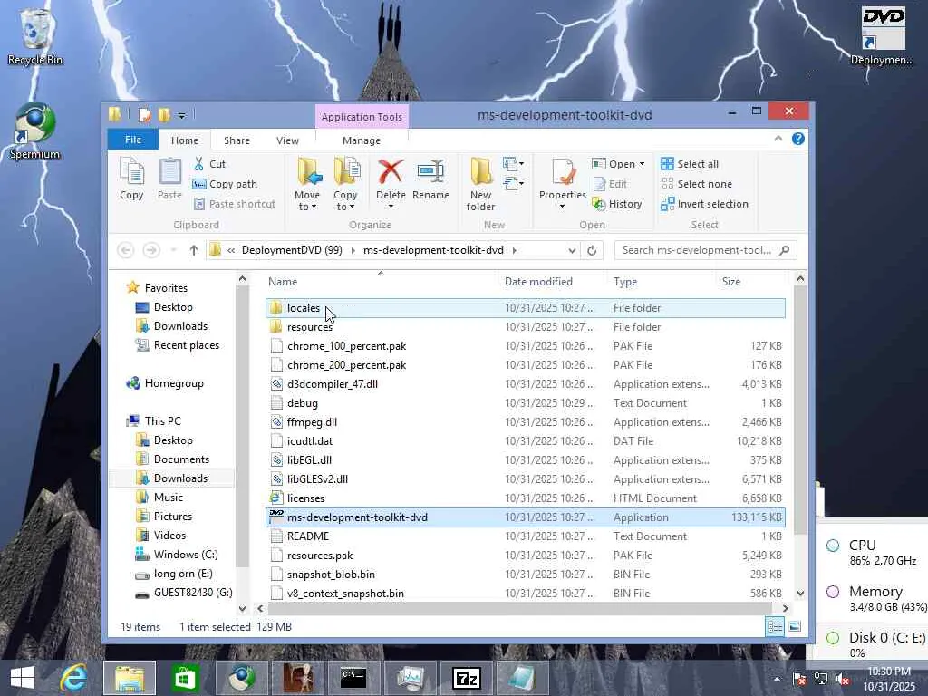Open Recent places in navigation pane

[x=186, y=345]
